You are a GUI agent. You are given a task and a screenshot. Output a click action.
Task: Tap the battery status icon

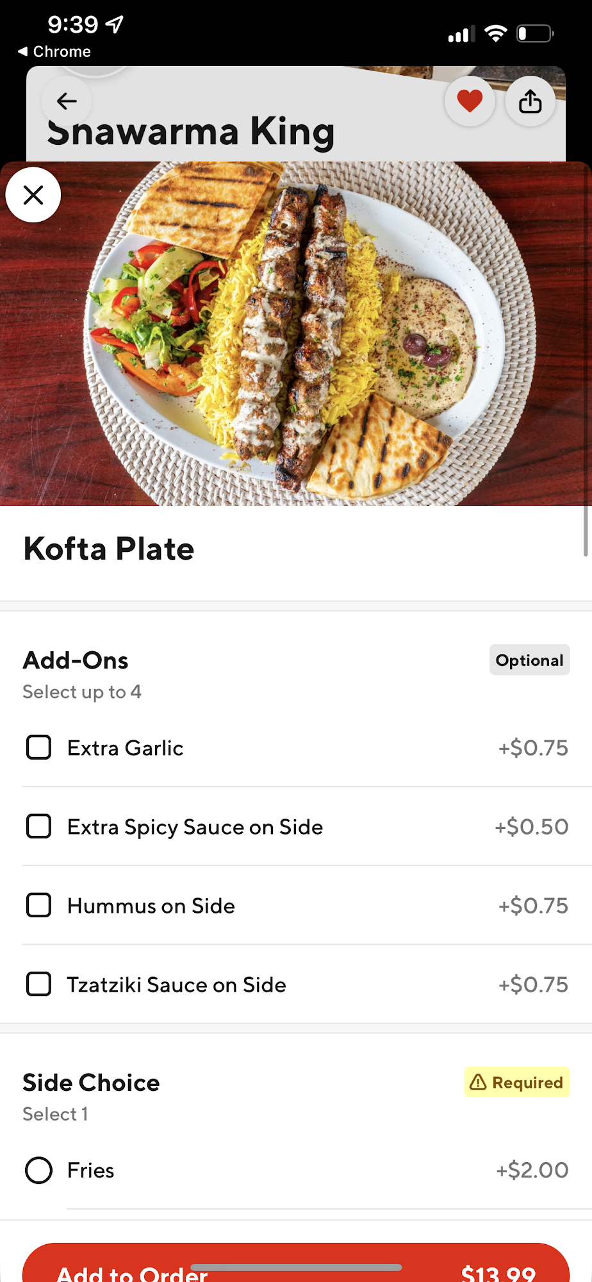(535, 33)
